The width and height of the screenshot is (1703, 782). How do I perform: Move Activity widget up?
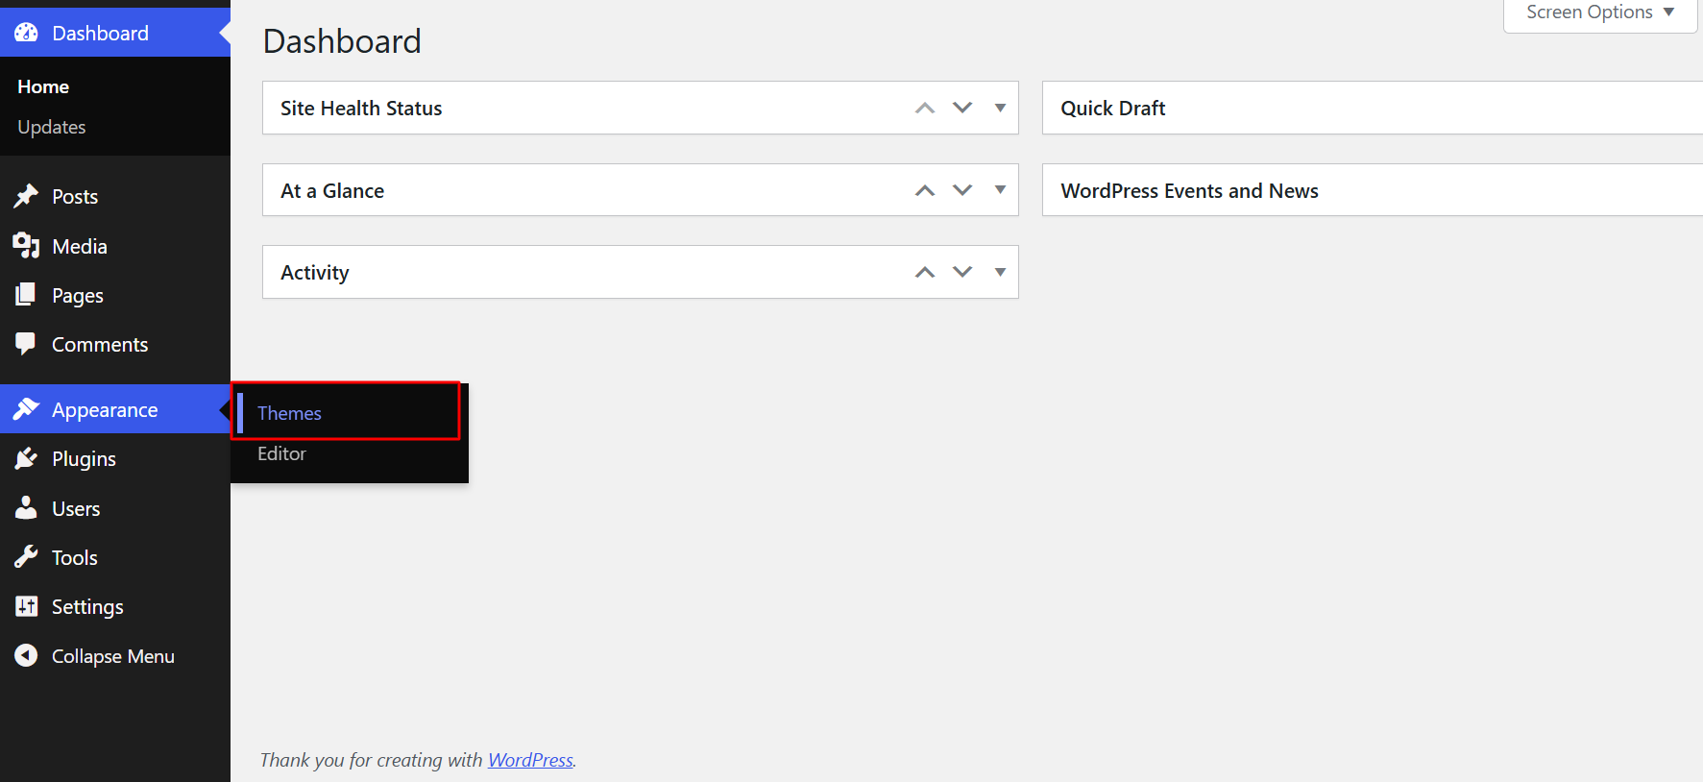click(x=925, y=272)
